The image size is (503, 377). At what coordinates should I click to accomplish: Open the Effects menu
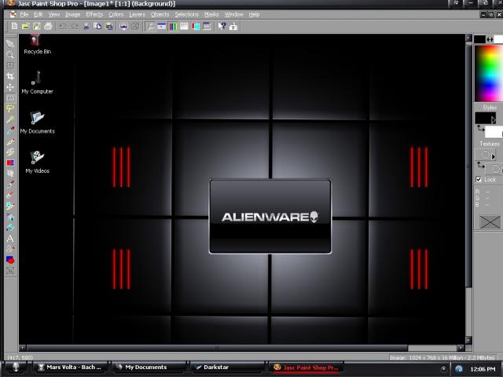pyautogui.click(x=94, y=14)
